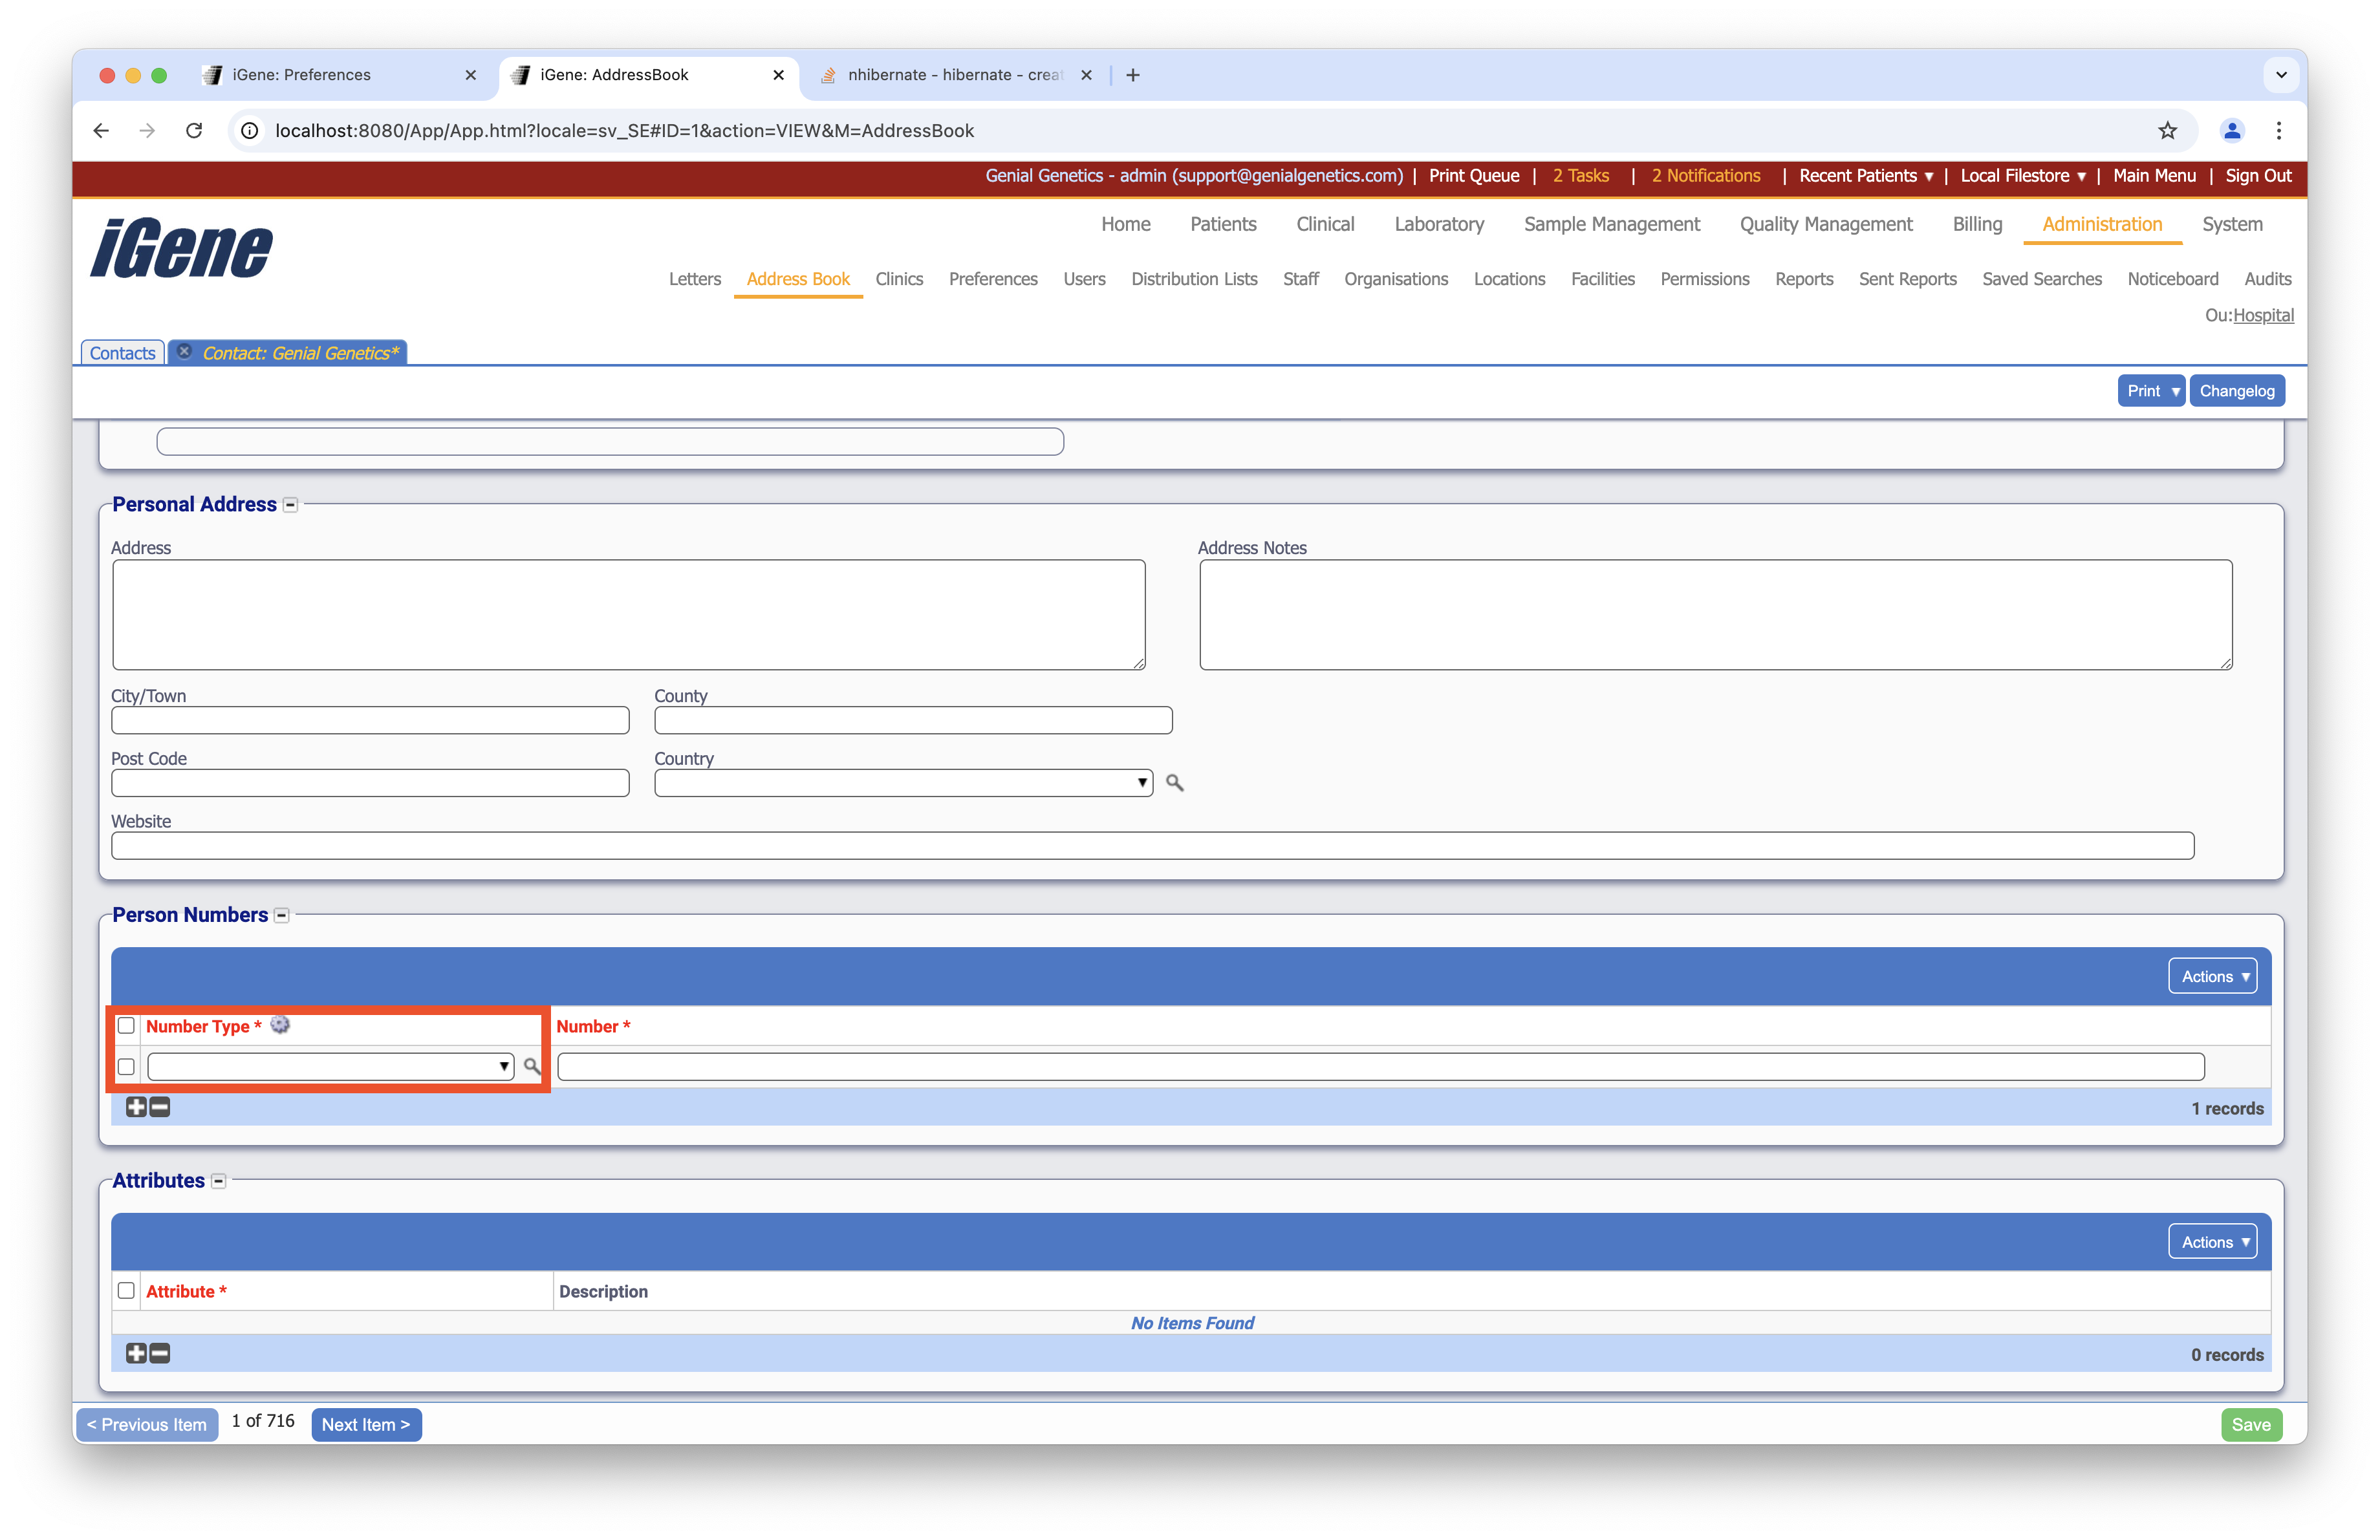Click the Number Type search magnifier icon
The width and height of the screenshot is (2380, 1540).
click(x=532, y=1066)
